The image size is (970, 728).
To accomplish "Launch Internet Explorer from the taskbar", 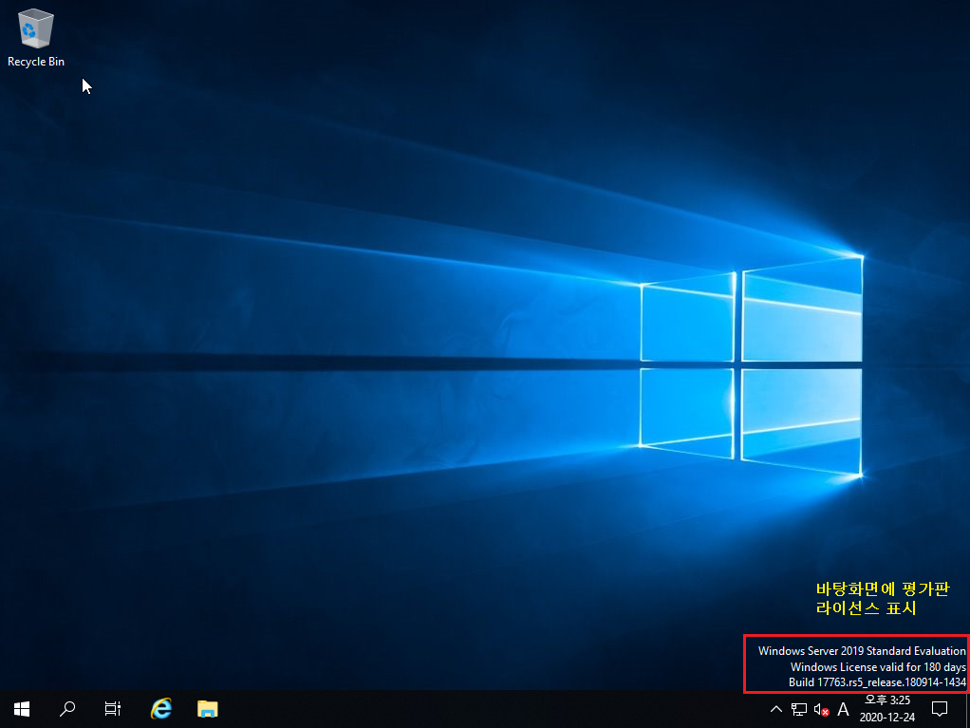I will (x=161, y=709).
